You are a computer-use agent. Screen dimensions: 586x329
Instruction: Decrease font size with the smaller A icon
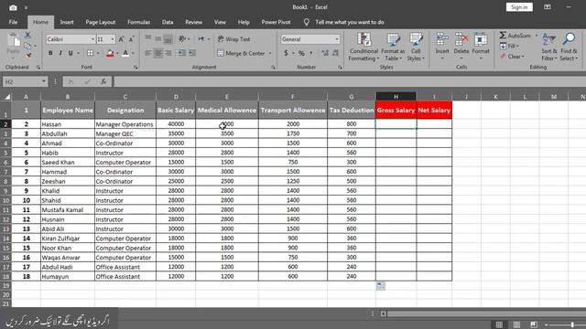tap(131, 39)
